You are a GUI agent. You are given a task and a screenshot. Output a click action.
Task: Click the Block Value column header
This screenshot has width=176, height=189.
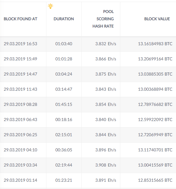[157, 19]
